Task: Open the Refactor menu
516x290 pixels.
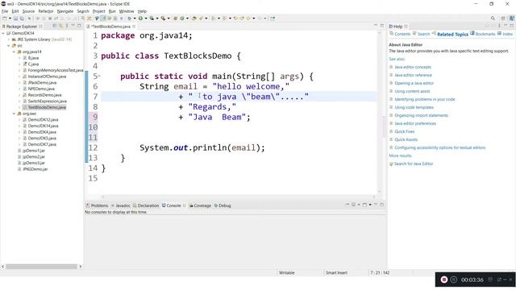Action: 46,11
